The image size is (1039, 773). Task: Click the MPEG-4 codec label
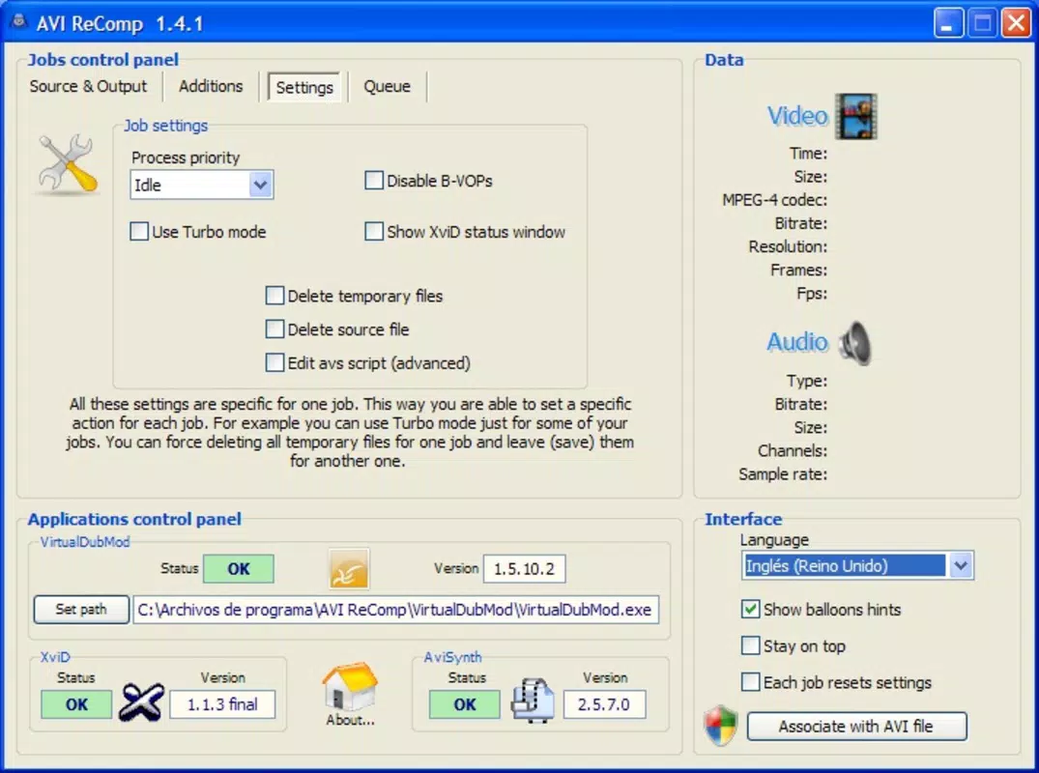click(774, 200)
